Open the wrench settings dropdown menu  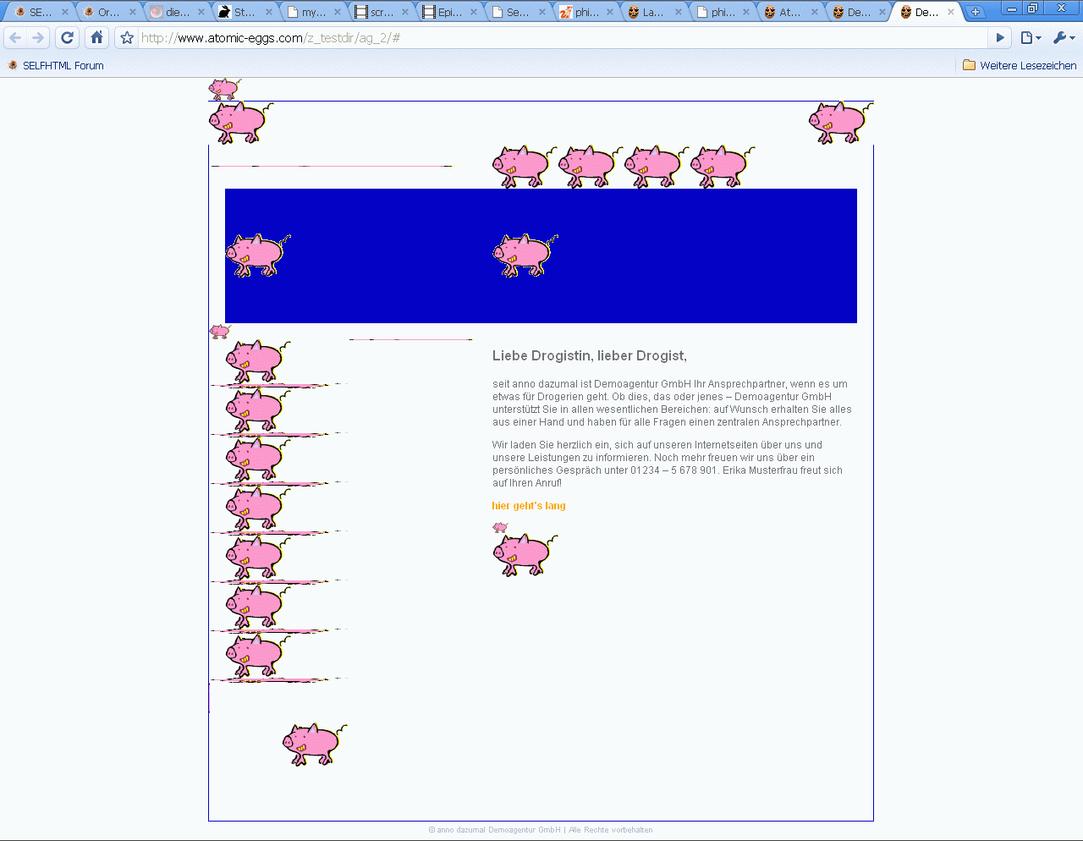click(1064, 38)
